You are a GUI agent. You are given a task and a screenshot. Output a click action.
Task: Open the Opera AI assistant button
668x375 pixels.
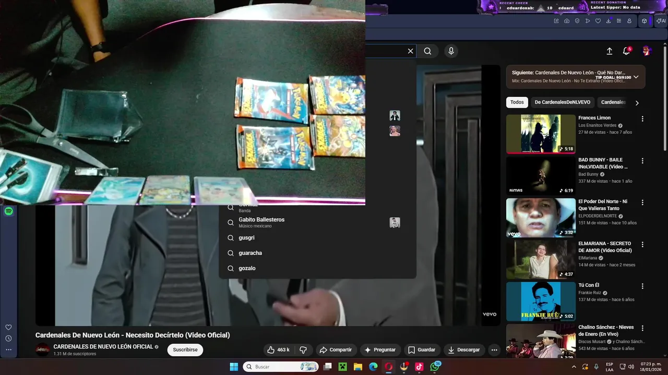click(661, 21)
